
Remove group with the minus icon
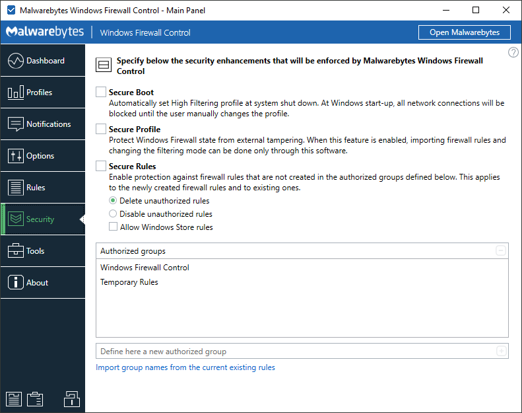coord(501,250)
